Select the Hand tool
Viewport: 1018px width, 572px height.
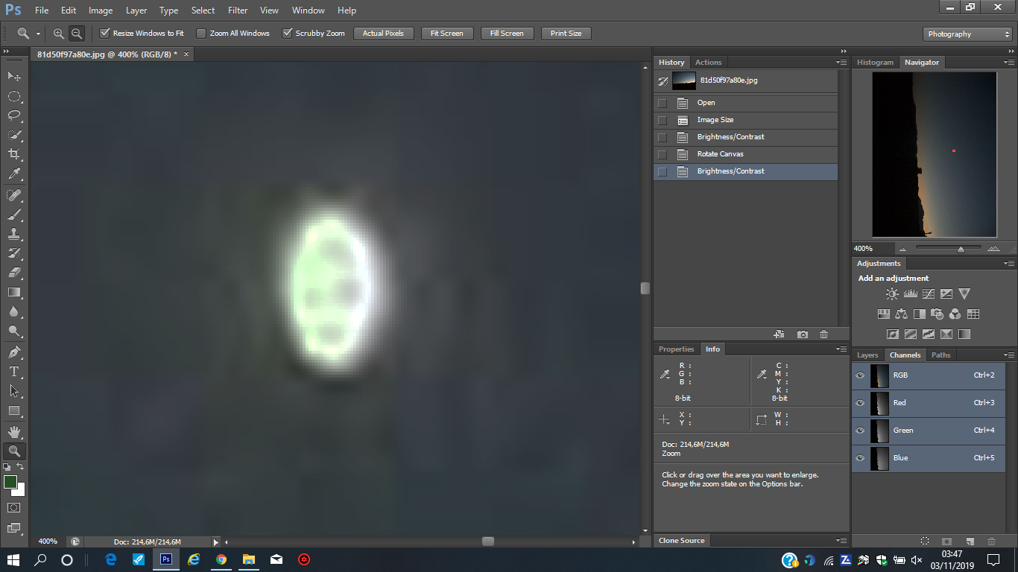tap(13, 431)
